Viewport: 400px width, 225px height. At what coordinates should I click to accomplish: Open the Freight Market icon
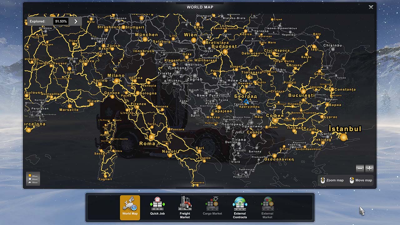pyautogui.click(x=185, y=207)
